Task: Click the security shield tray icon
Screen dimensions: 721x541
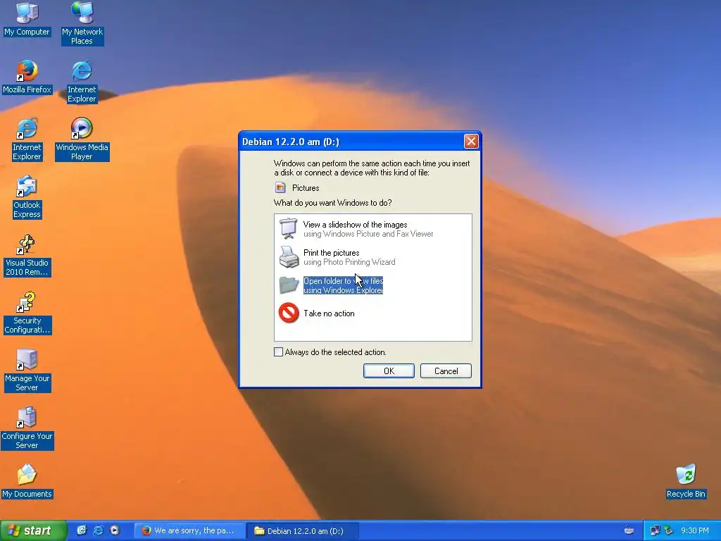Action: pyautogui.click(x=669, y=530)
